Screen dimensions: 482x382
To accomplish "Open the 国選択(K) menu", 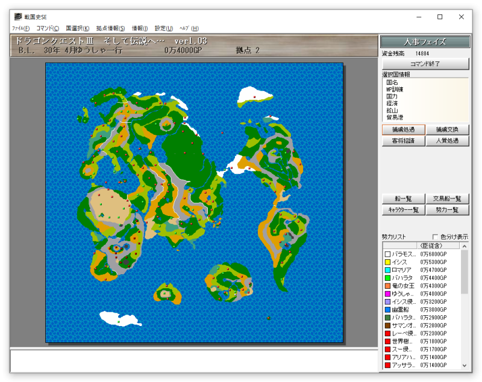I will point(78,28).
